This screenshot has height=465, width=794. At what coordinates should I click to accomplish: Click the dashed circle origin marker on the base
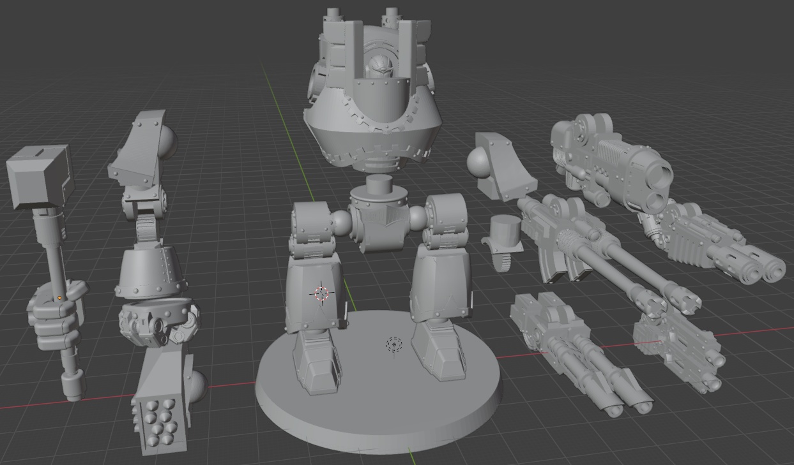pyautogui.click(x=394, y=345)
